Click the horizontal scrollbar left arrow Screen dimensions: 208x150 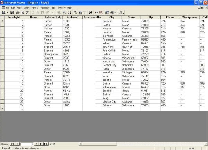[80, 144]
